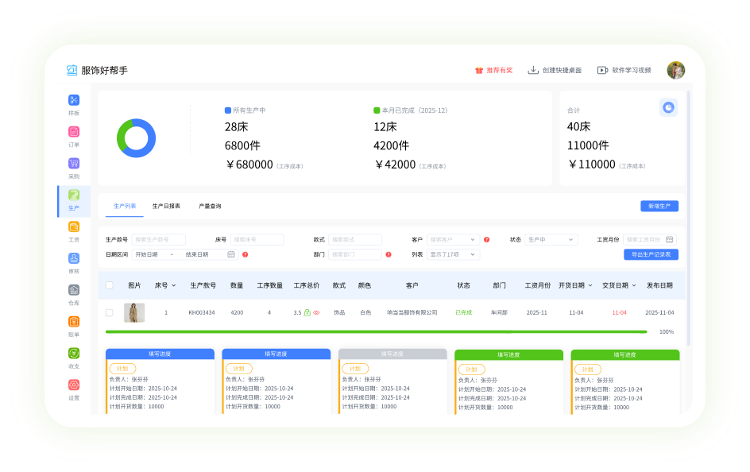Click the 导出生产记录表 button
750x472 pixels.
click(651, 254)
